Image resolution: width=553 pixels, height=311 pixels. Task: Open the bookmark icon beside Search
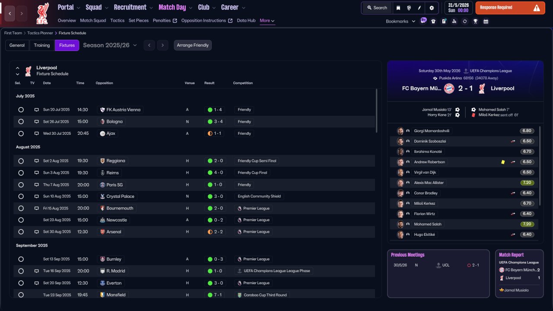click(398, 8)
